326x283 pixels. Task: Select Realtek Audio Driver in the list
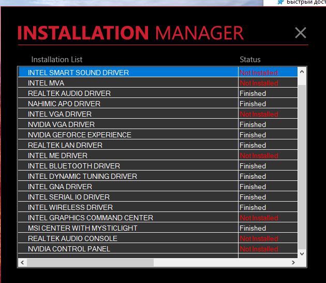[x=69, y=93]
